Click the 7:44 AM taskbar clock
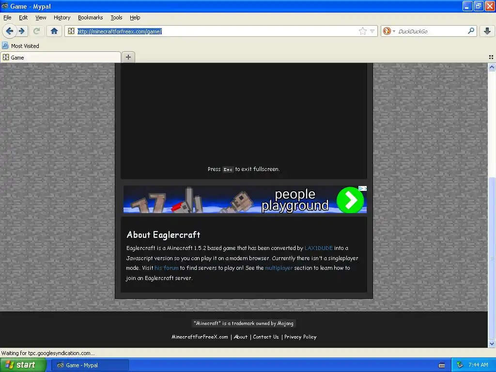The height and width of the screenshot is (372, 496). point(478,365)
